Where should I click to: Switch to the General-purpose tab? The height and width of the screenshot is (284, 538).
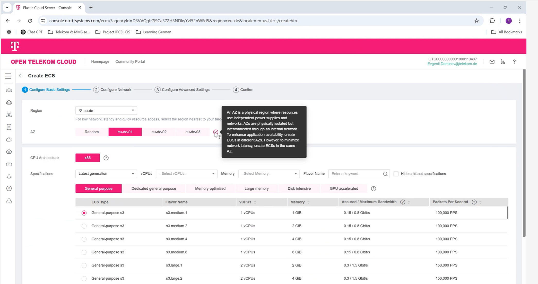pyautogui.click(x=99, y=189)
